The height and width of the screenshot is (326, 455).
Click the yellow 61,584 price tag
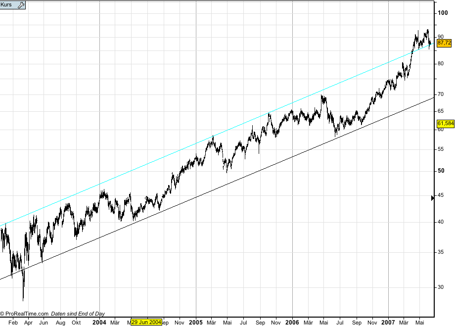pyautogui.click(x=446, y=124)
